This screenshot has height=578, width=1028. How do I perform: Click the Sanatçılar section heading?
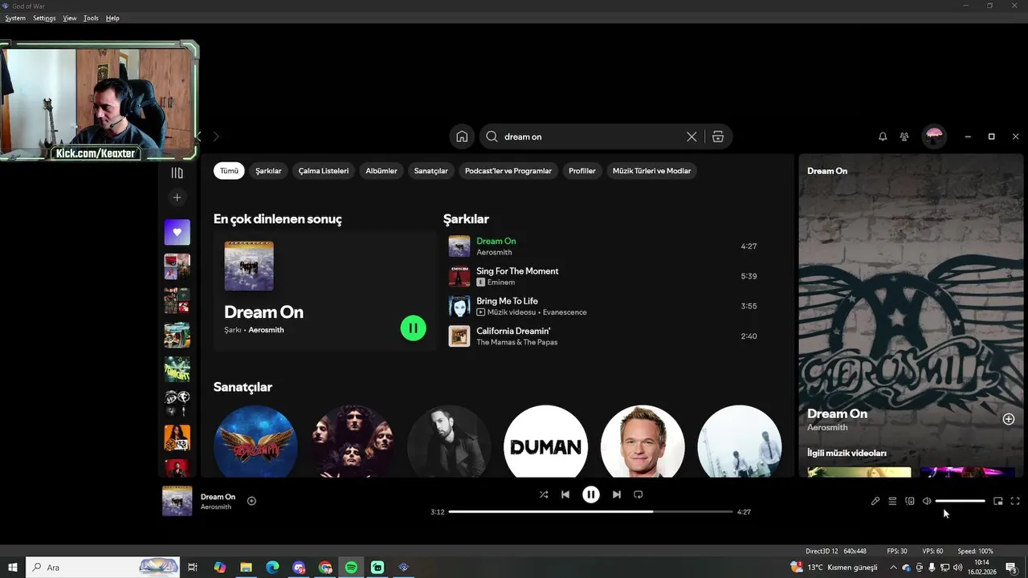[x=243, y=387]
